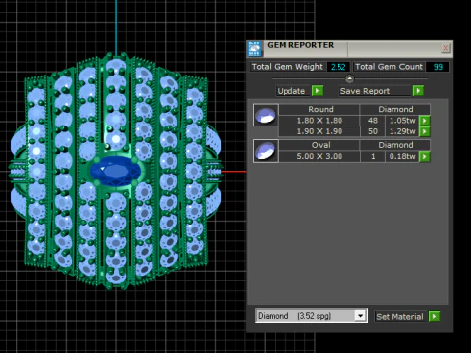This screenshot has width=471, height=353.
Task: Click the green arrow for 5.00 X 3.00 row
Action: [425, 156]
